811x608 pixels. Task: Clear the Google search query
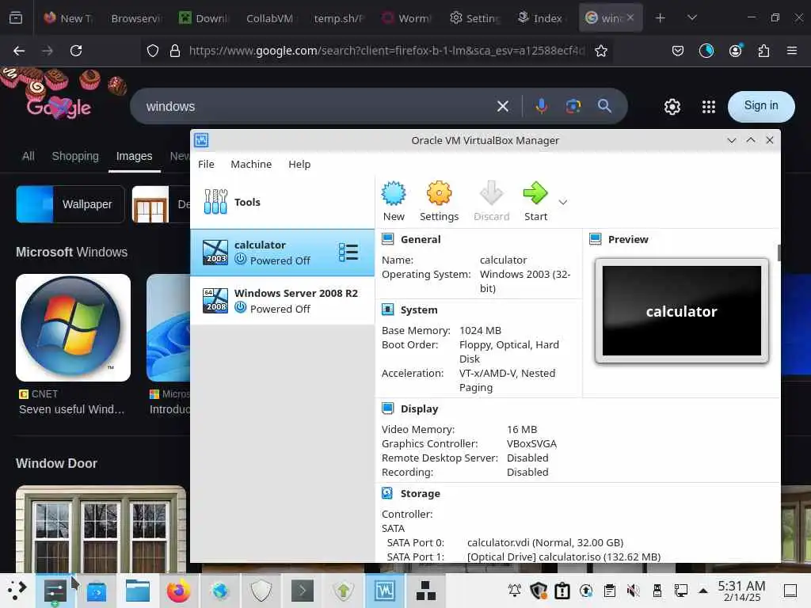[x=502, y=107]
